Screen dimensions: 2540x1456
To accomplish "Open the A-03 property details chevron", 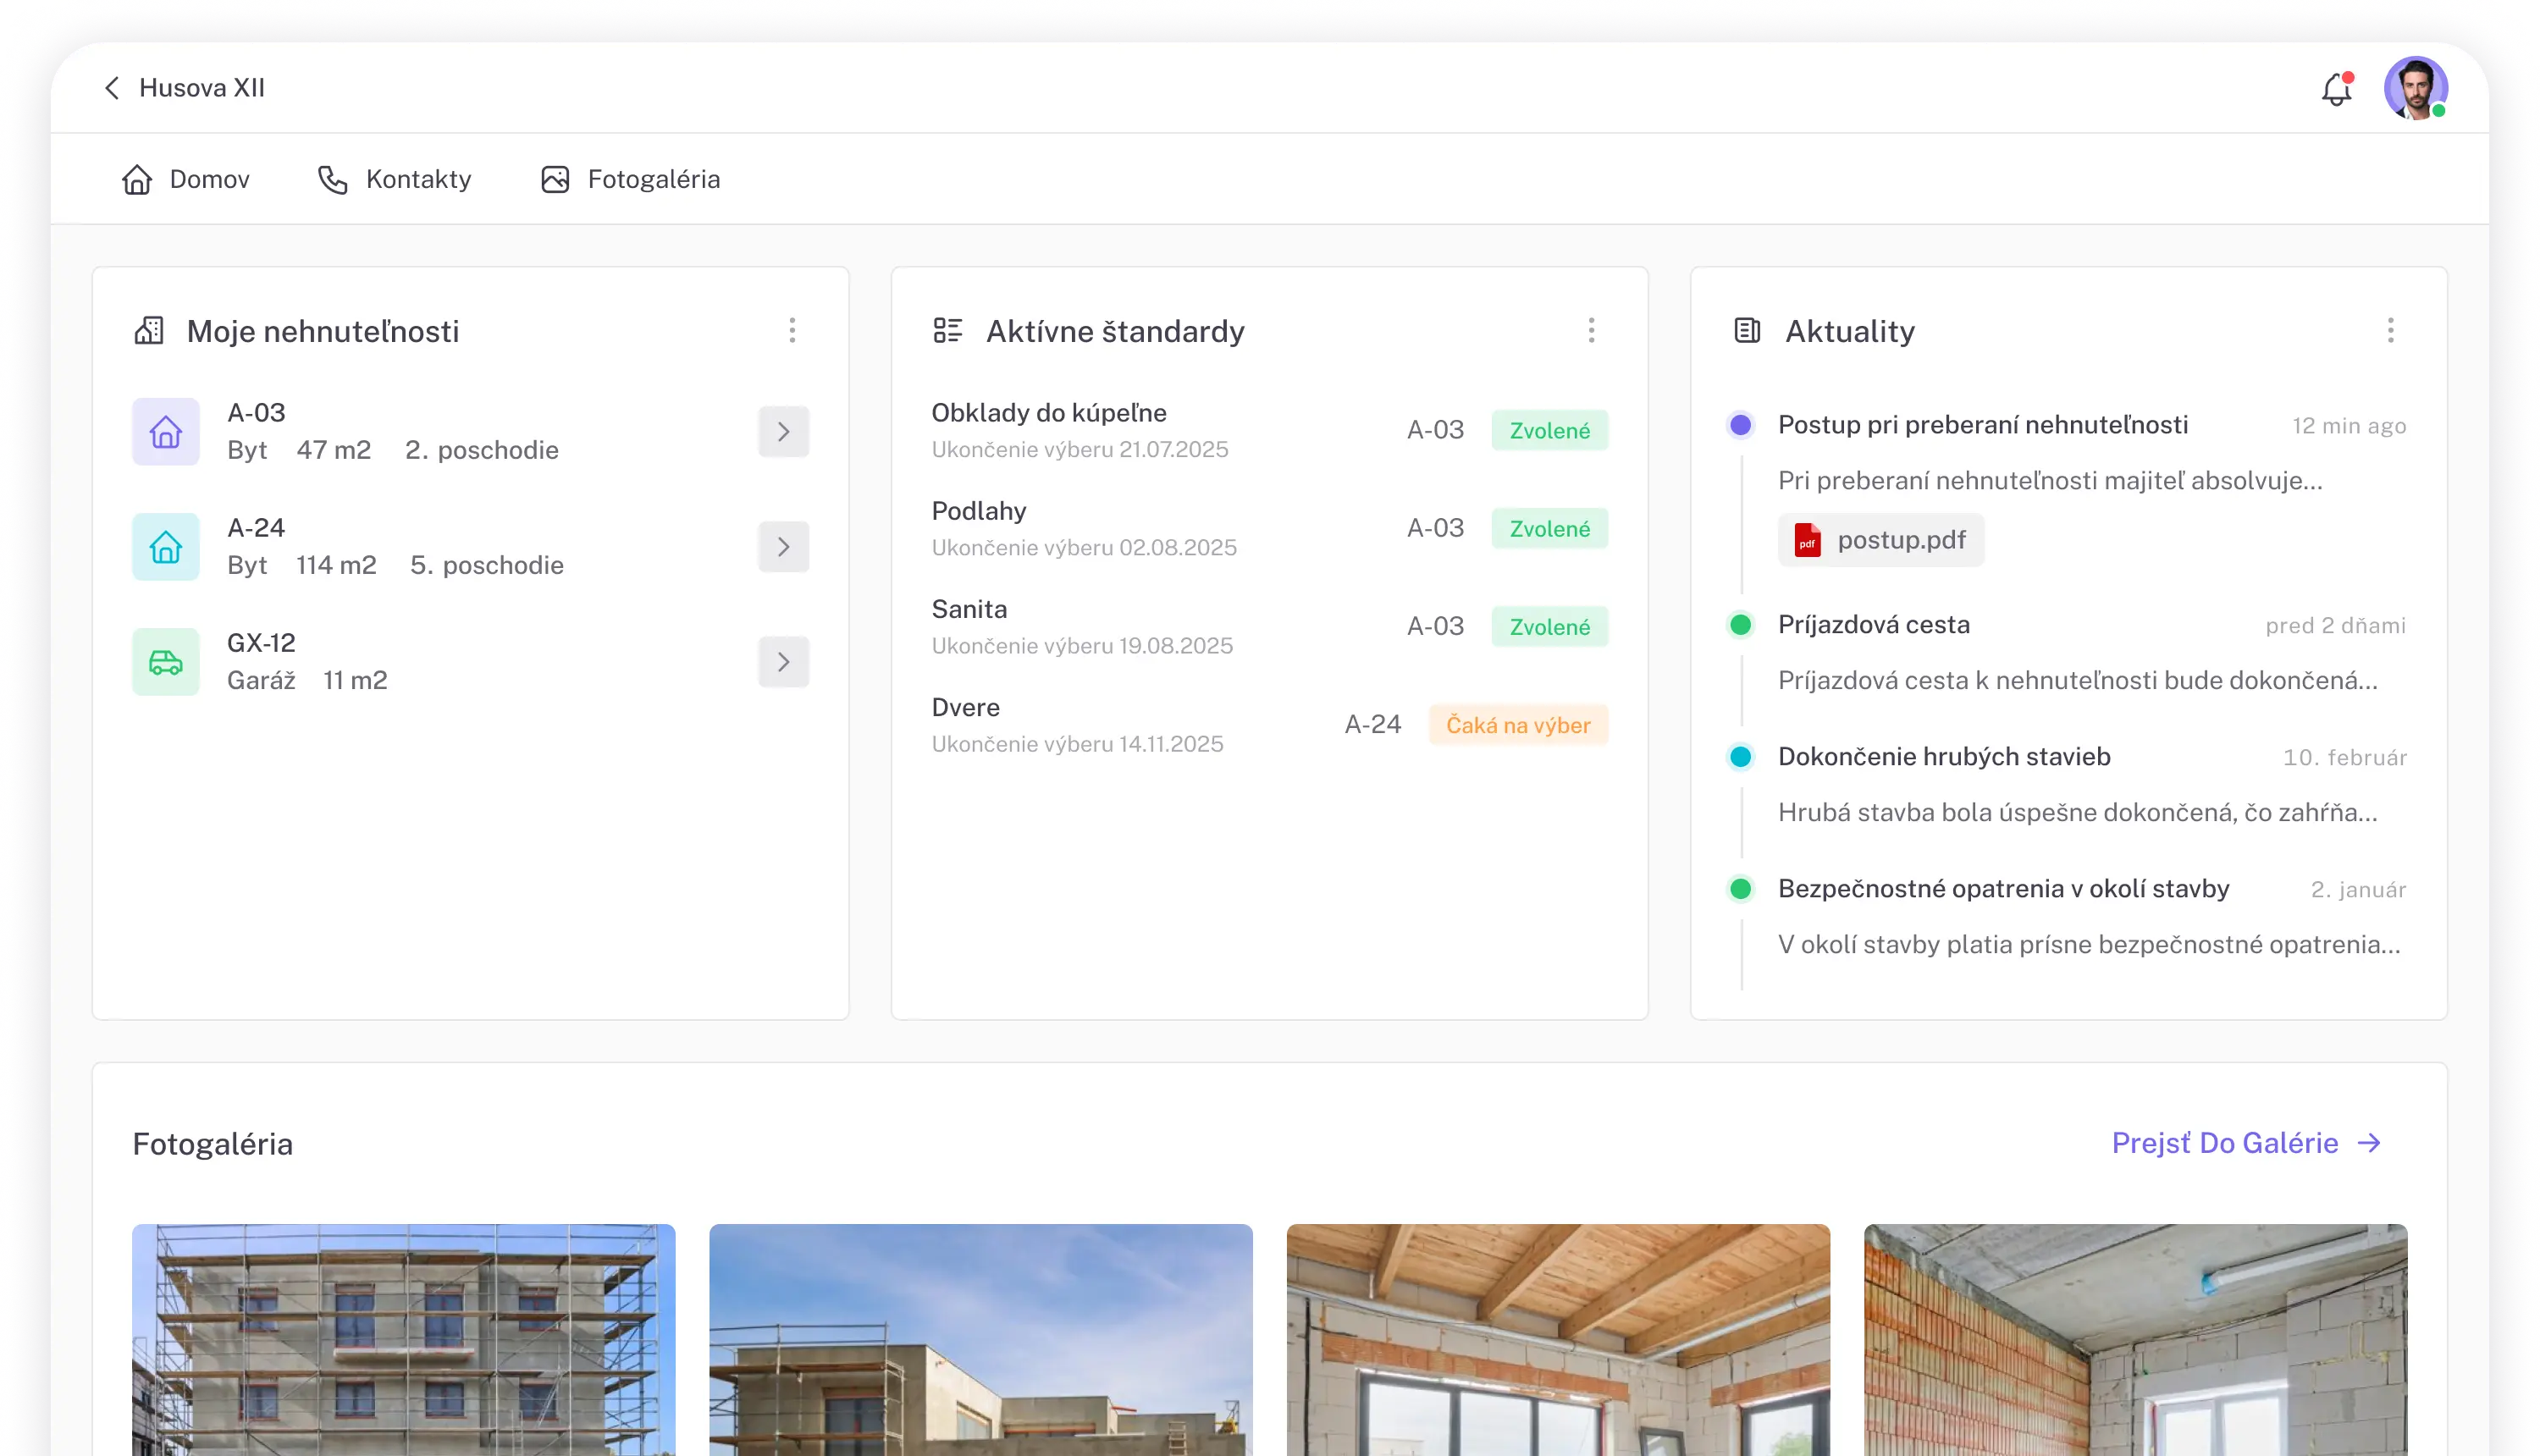I will coord(784,431).
